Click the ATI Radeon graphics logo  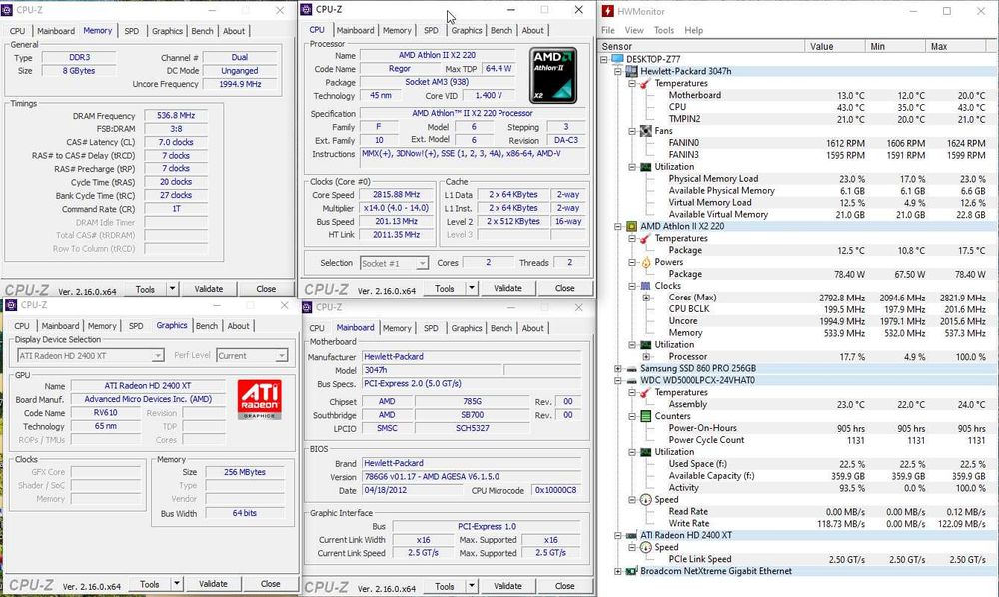pos(260,397)
